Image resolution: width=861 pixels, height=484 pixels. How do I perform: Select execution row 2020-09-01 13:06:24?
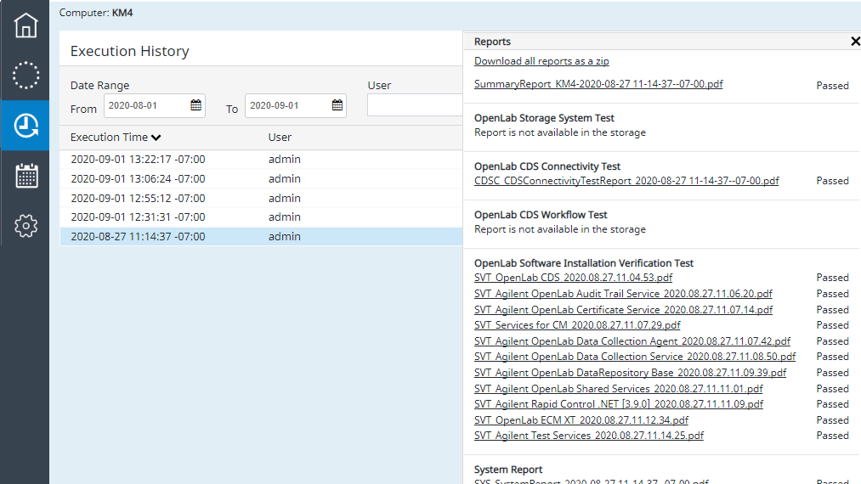[261, 179]
